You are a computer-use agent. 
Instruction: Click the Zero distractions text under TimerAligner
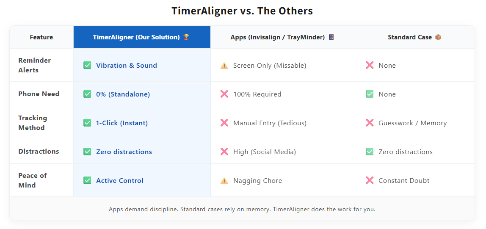(124, 152)
